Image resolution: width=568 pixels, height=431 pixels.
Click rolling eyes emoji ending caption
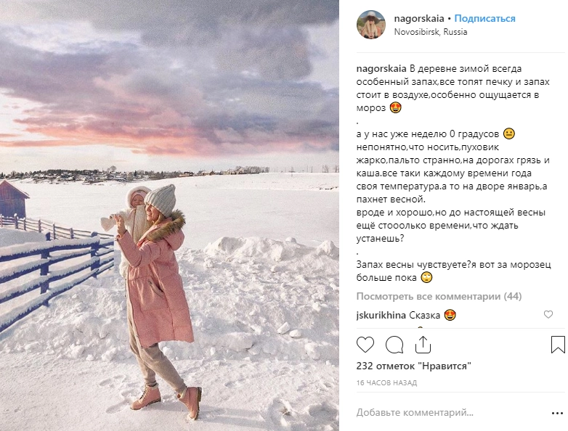click(x=426, y=278)
